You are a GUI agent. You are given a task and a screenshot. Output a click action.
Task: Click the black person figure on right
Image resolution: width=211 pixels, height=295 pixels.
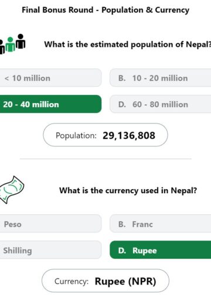[x=21, y=42]
